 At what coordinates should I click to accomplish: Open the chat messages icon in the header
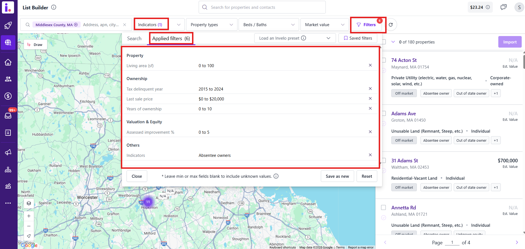(503, 7)
